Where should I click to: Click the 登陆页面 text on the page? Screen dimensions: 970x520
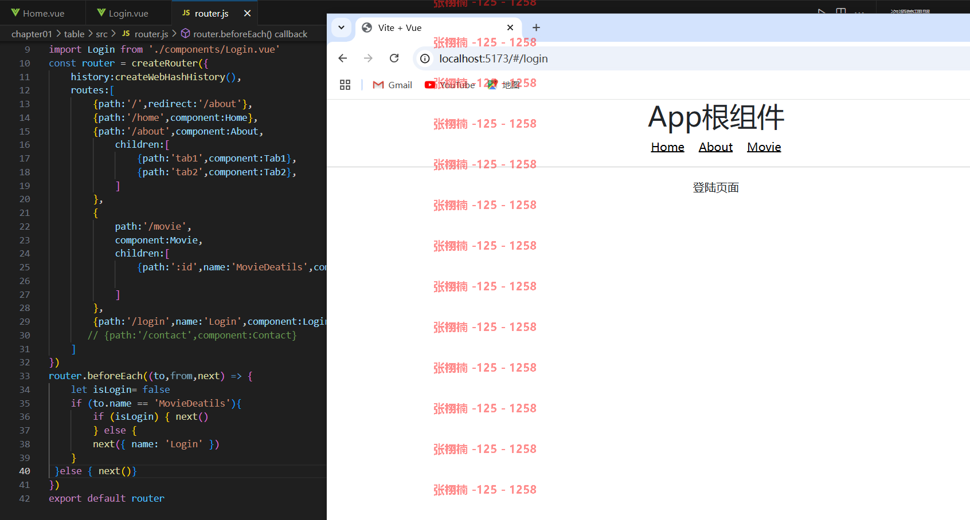[715, 188]
